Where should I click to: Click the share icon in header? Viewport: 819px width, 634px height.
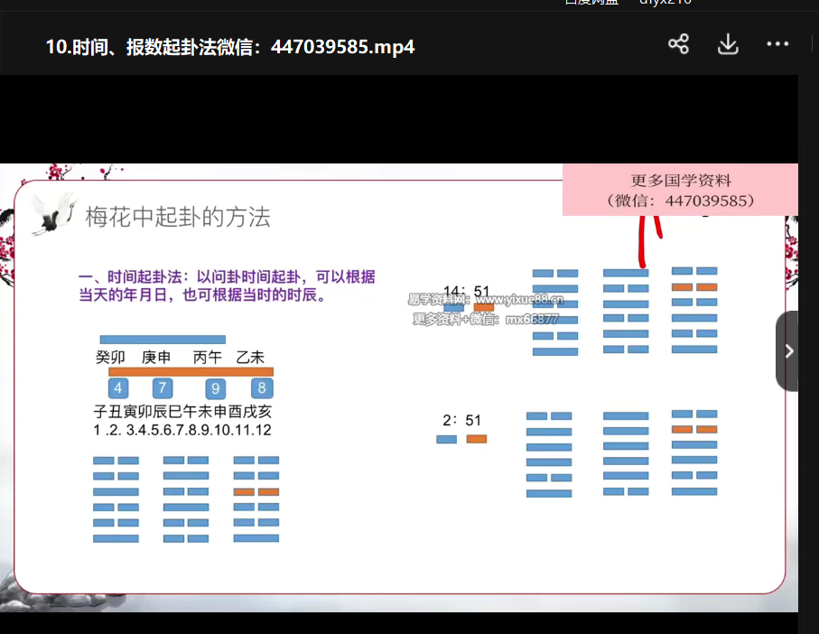(678, 44)
